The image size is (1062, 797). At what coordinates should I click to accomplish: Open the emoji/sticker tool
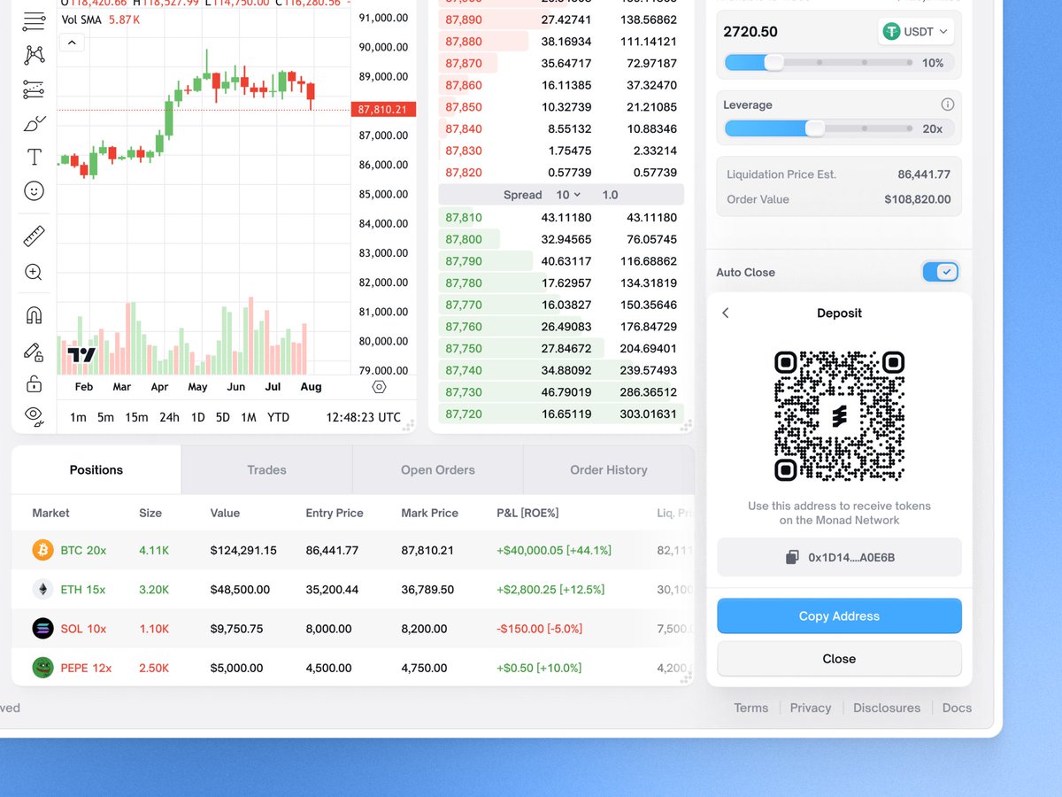tap(34, 190)
